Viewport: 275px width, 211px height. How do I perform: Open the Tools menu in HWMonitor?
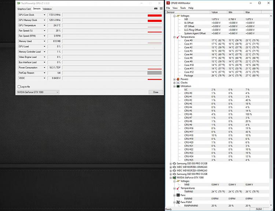pyautogui.click(x=183, y=8)
